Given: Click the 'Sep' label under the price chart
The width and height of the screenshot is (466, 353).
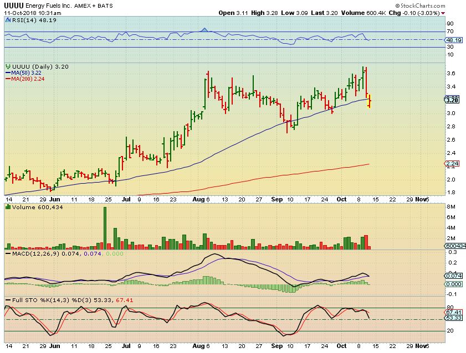Looking at the screenshot, I should [276, 199].
